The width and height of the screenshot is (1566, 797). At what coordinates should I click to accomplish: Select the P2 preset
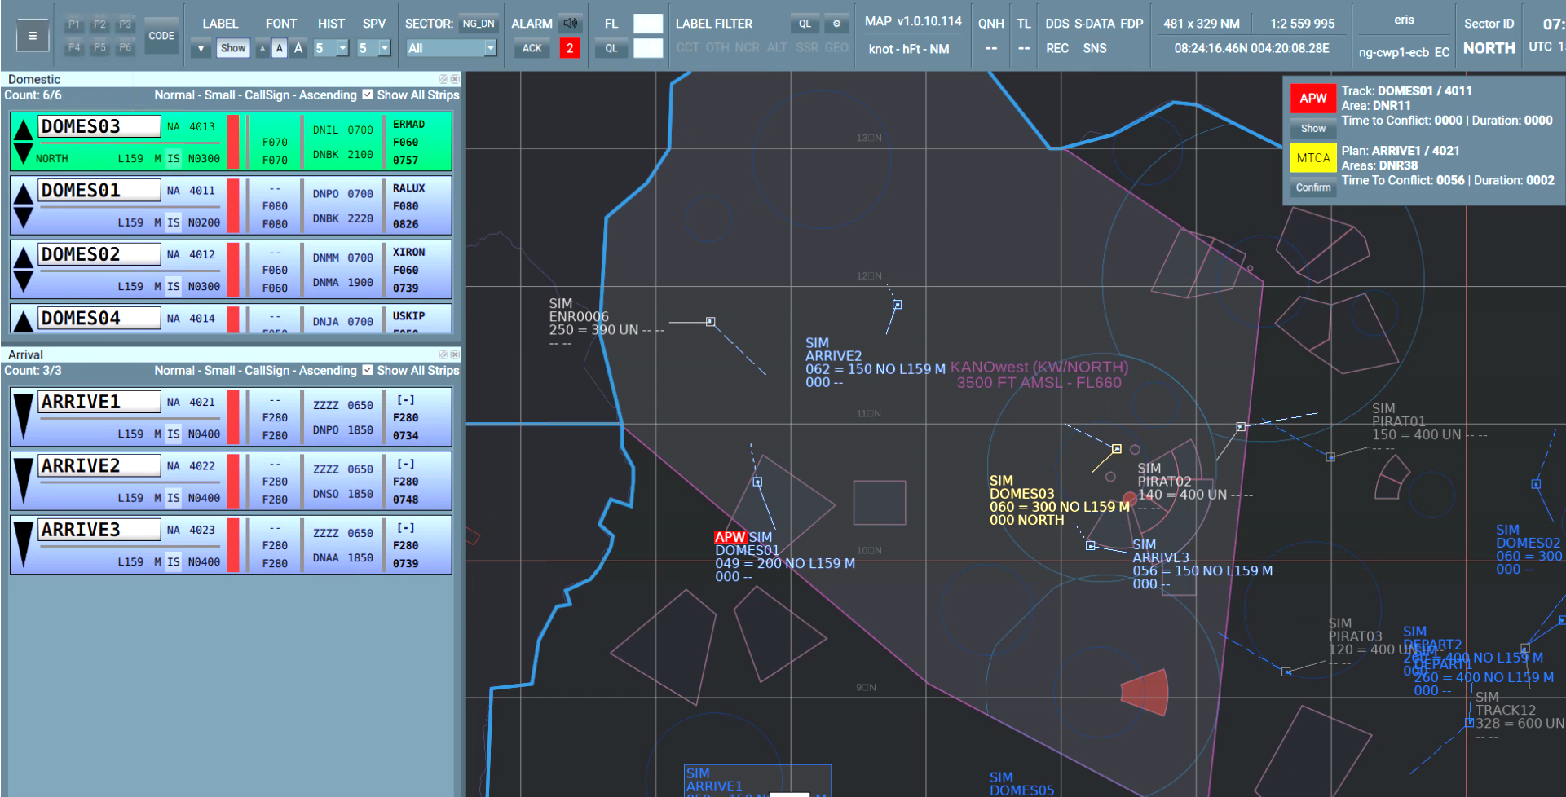[99, 25]
